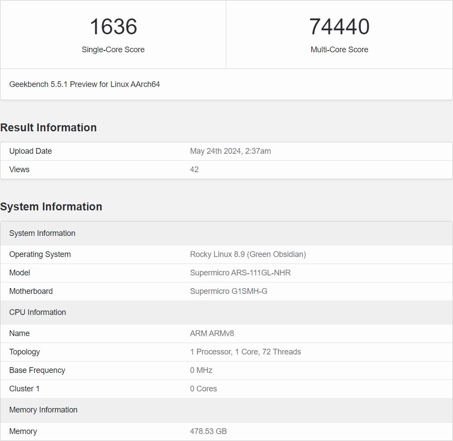Viewport: 453px width, 441px height.
Task: Select the Single-Core Score label
Action: coord(113,50)
